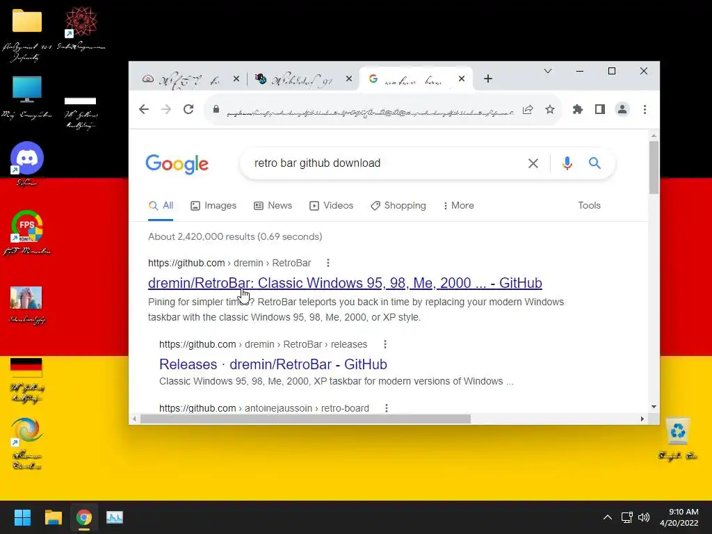Open the dremin/RetroBar GitHub result link
The height and width of the screenshot is (534, 712).
coord(345,283)
